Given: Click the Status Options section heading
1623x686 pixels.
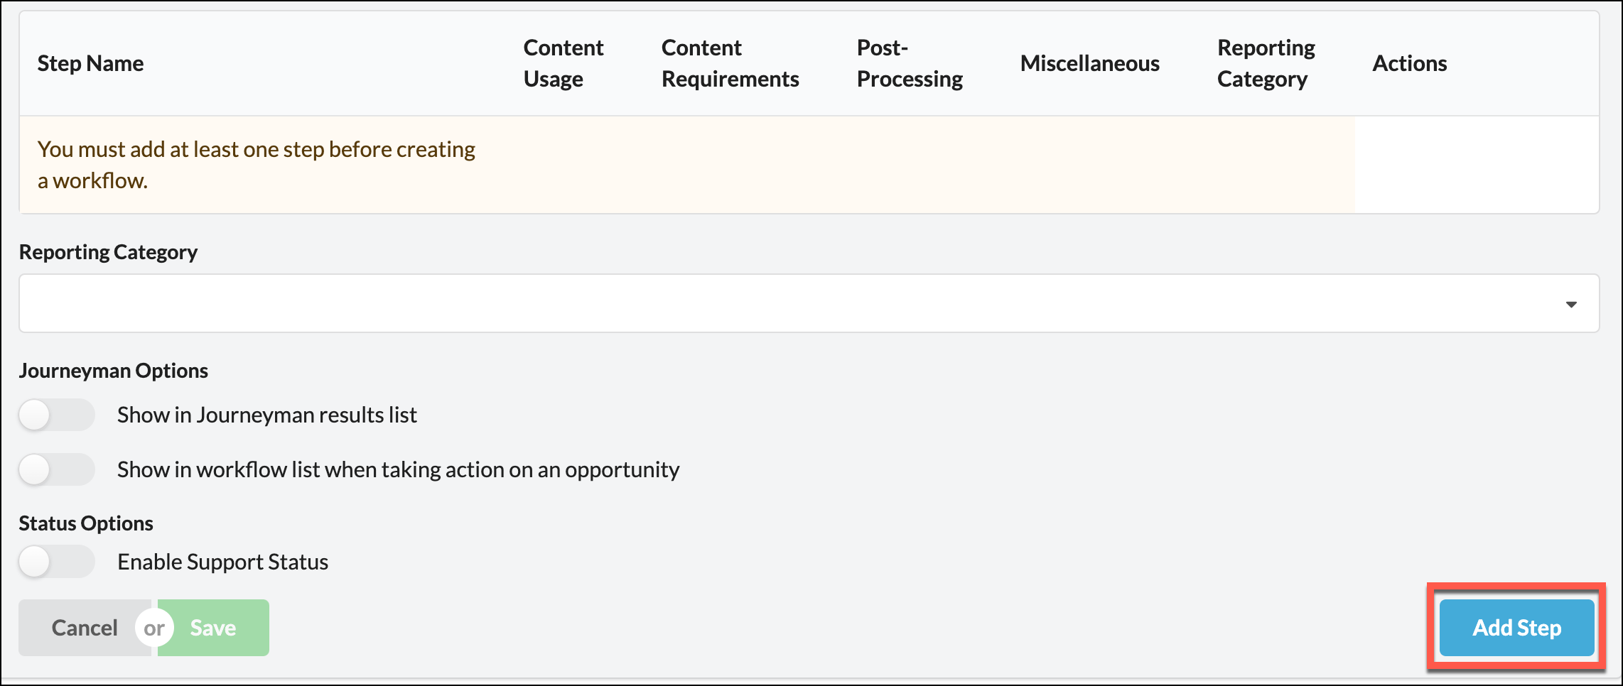Looking at the screenshot, I should (86, 523).
